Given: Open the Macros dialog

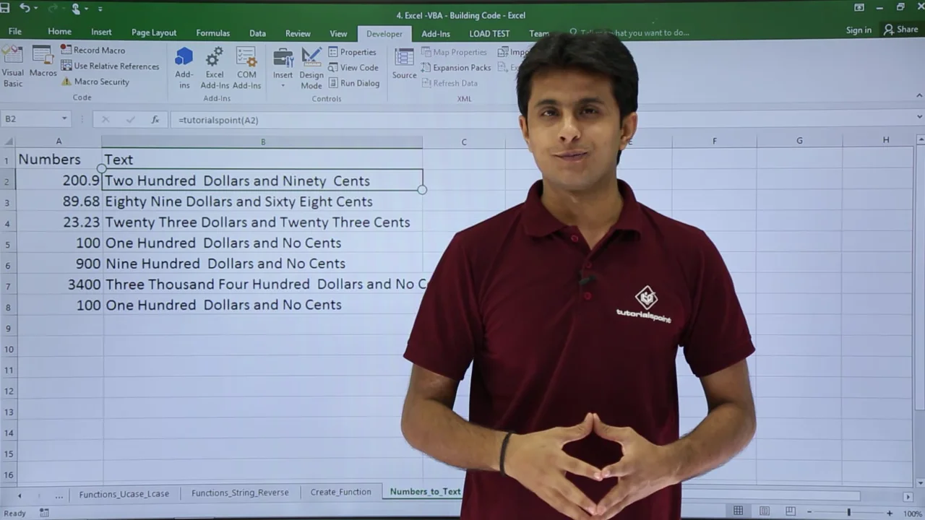Looking at the screenshot, I should [x=43, y=62].
